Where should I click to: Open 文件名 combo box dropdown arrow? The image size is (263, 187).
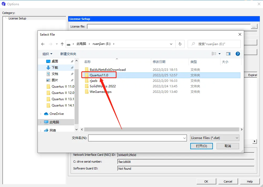coord(185,138)
